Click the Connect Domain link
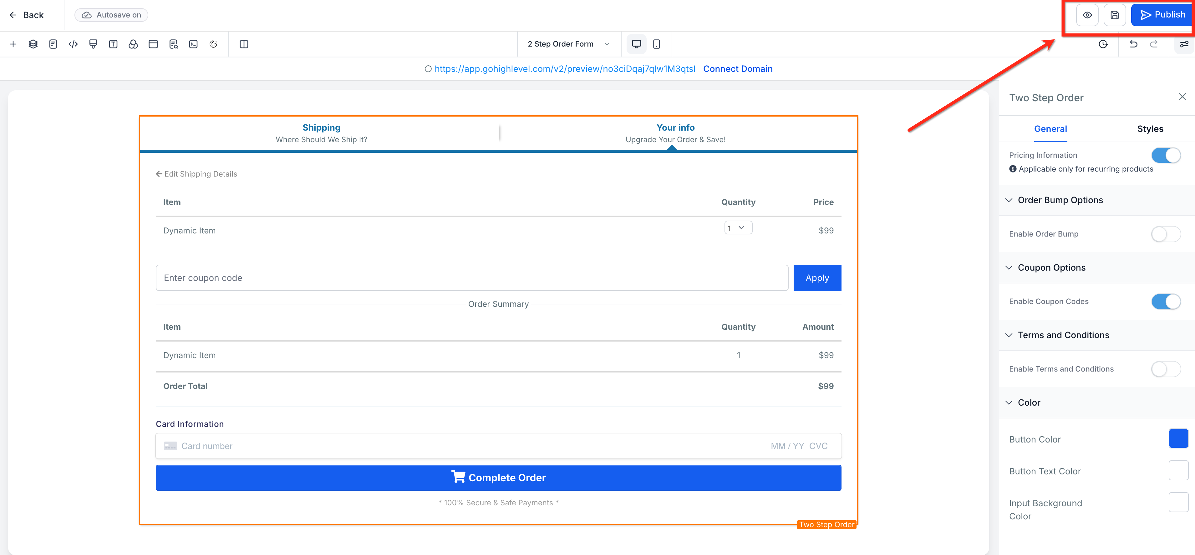Screen dimensions: 1195x555 [738, 68]
